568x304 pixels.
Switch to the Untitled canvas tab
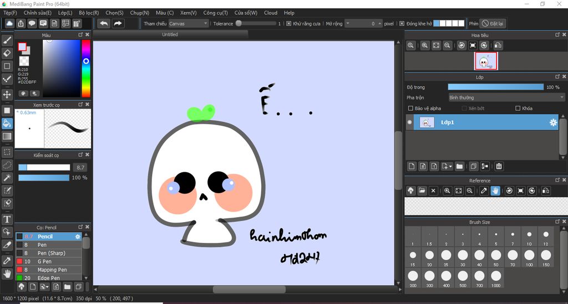click(170, 34)
